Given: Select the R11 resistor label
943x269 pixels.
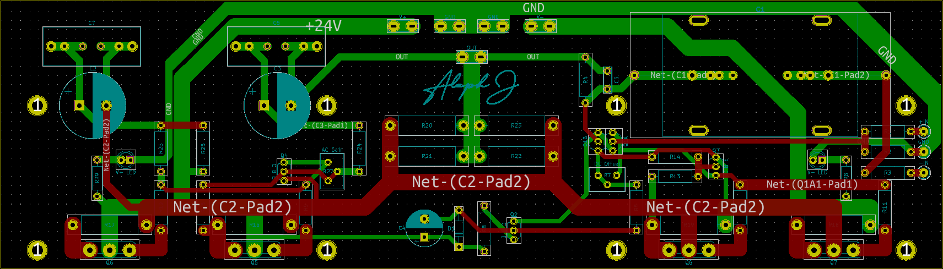Looking at the screenshot, I should click(x=885, y=207).
